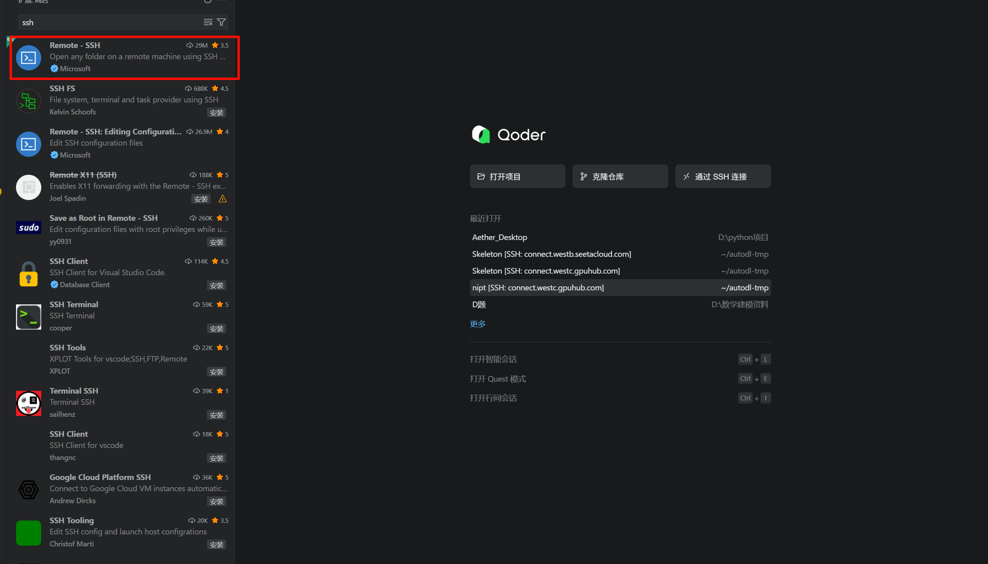The height and width of the screenshot is (564, 988).
Task: Click 打开行间会话 command
Action: pyautogui.click(x=493, y=398)
